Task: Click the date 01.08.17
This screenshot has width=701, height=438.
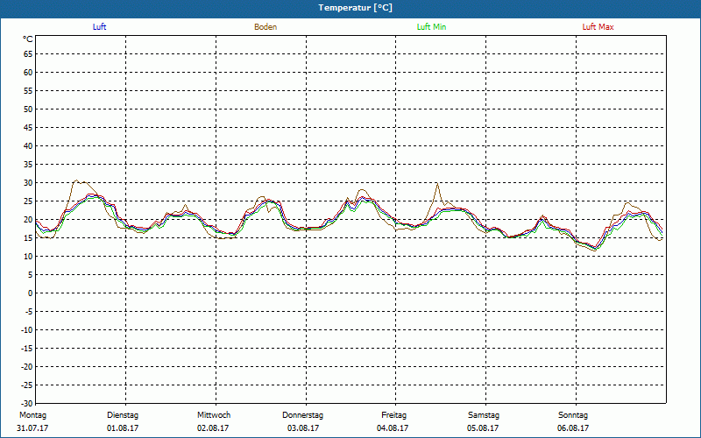Action: (123, 428)
